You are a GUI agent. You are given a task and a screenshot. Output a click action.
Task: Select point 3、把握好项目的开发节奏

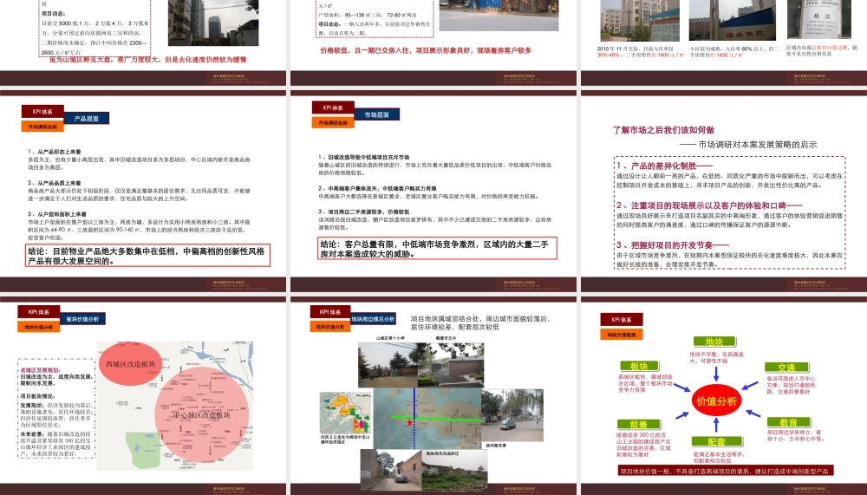pyautogui.click(x=672, y=245)
